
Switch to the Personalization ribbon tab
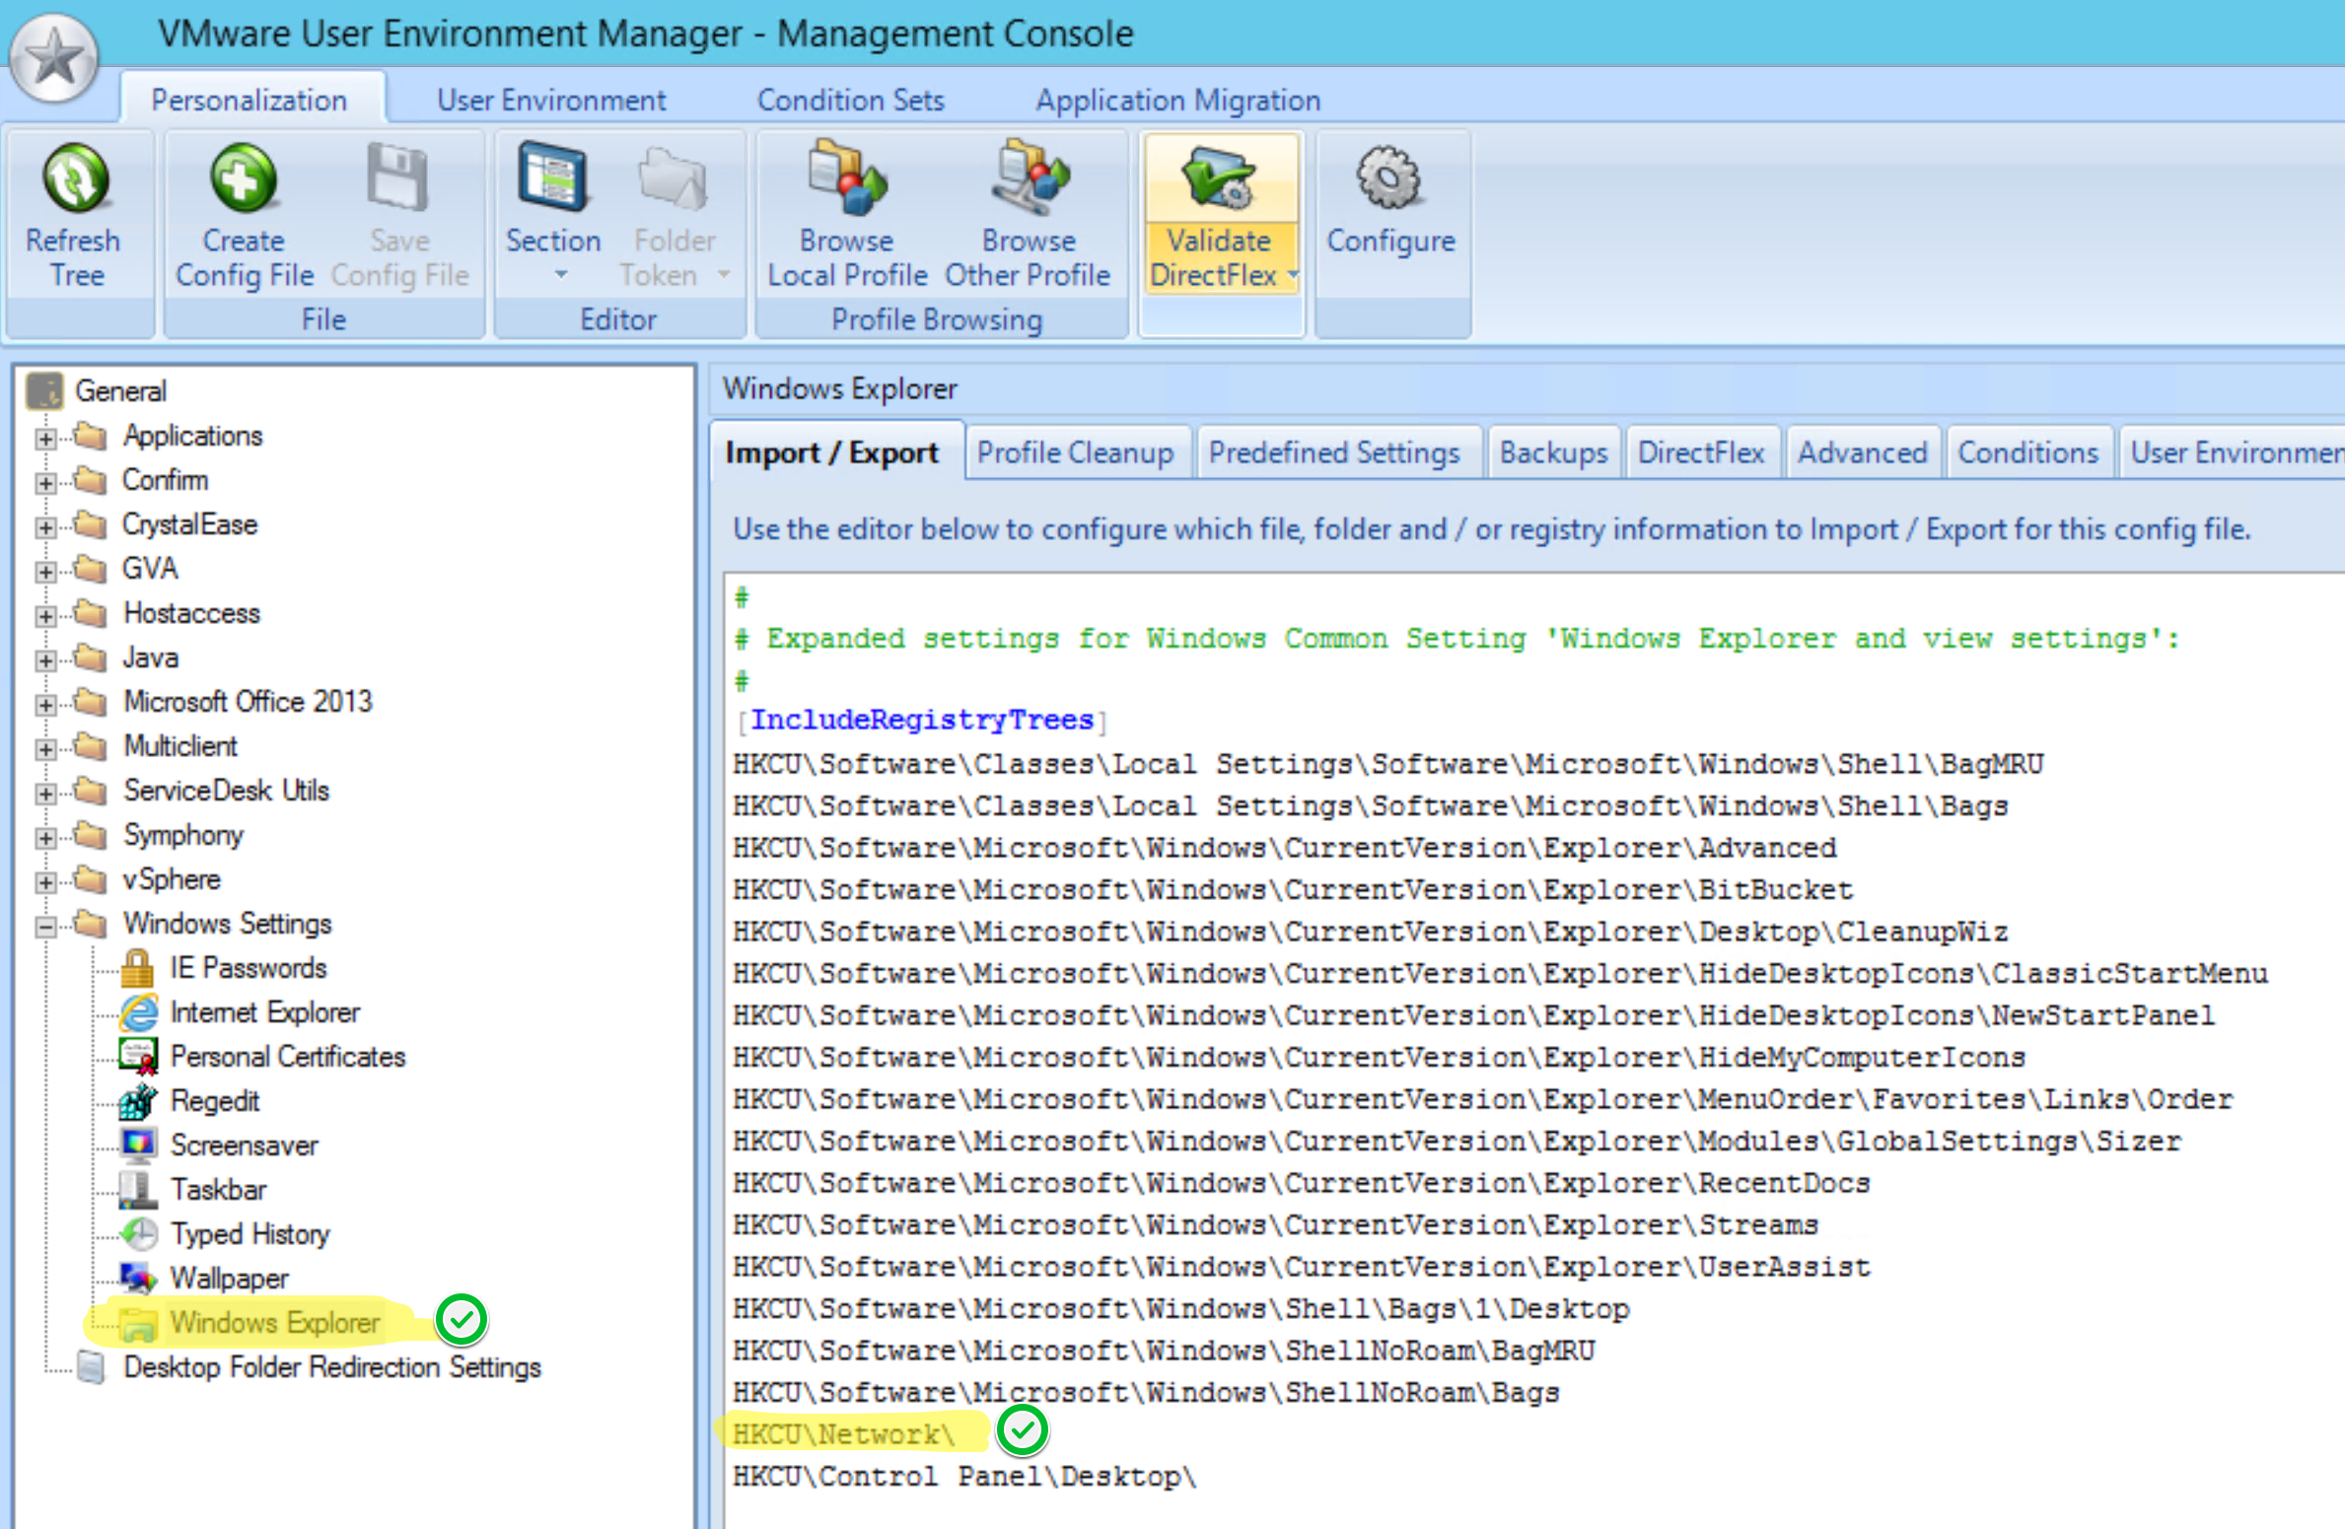(249, 101)
